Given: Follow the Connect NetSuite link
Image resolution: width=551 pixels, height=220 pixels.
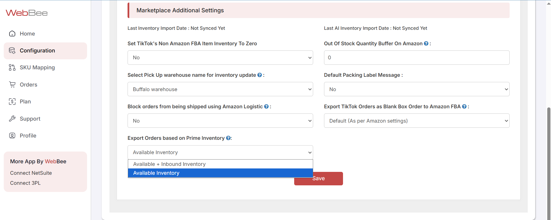Looking at the screenshot, I should click(x=31, y=173).
